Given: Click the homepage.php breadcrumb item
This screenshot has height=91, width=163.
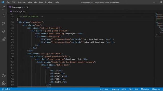Looking at the screenshot, I should pyautogui.click(x=19, y=11).
